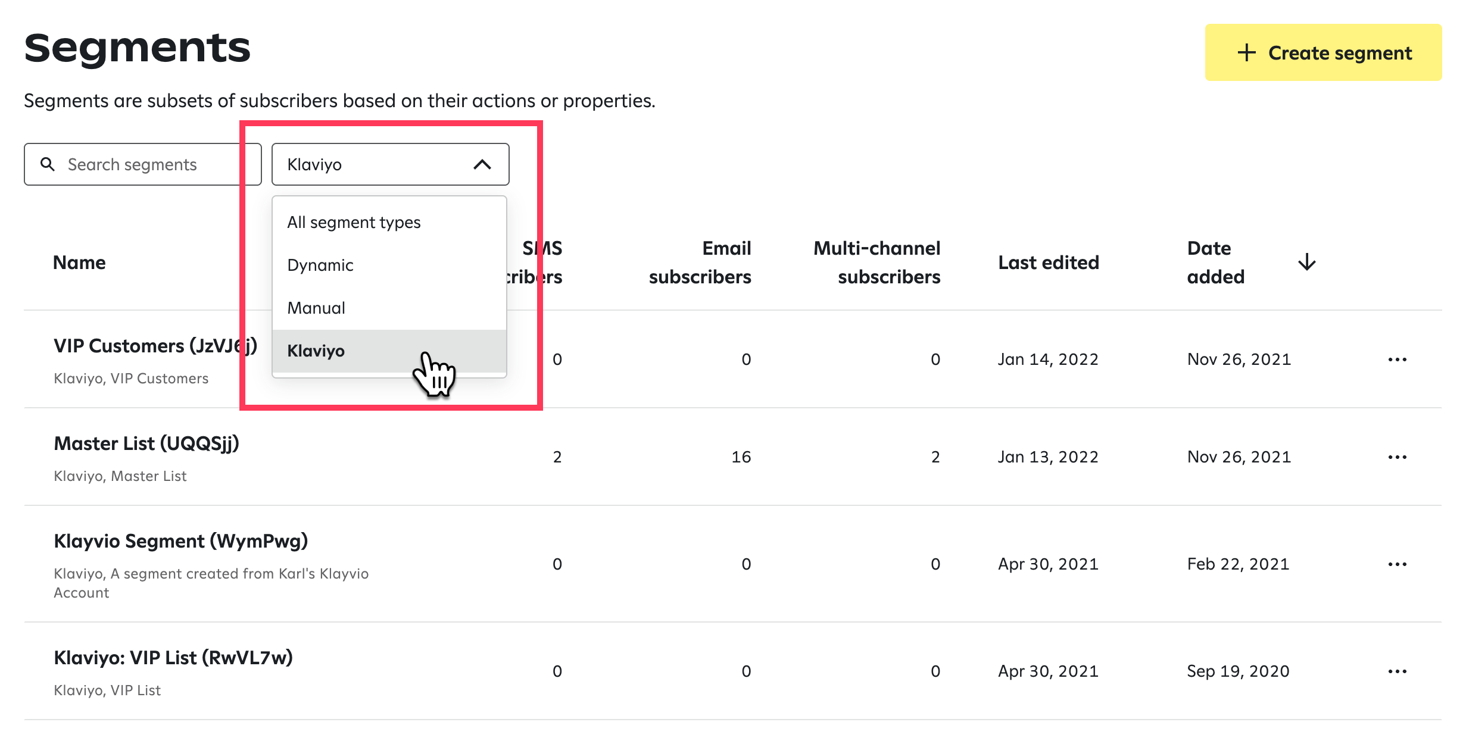Open more options for Klayvio Segment row
Image resolution: width=1466 pixels, height=744 pixels.
[x=1397, y=564]
